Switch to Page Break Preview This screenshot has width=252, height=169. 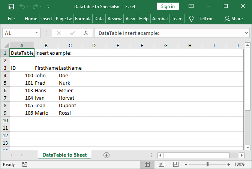tap(175, 165)
